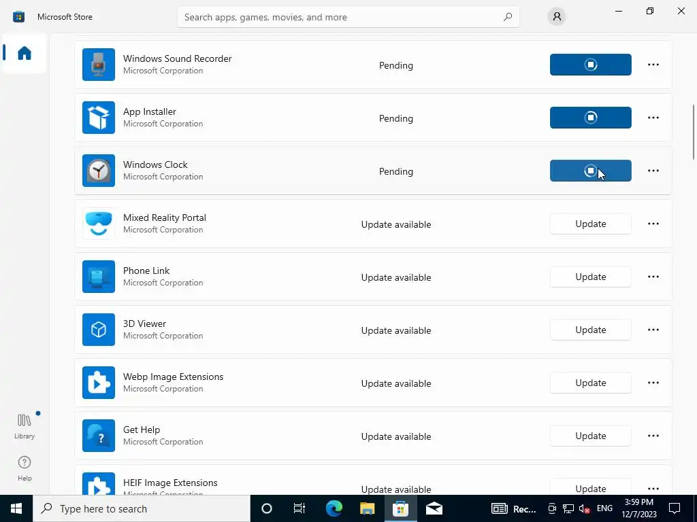Click the 3D Viewer app icon
The width and height of the screenshot is (697, 522).
pyautogui.click(x=99, y=330)
